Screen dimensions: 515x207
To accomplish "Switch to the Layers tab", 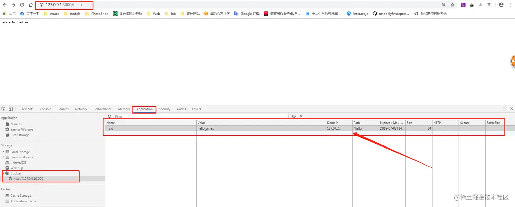I will [x=197, y=109].
